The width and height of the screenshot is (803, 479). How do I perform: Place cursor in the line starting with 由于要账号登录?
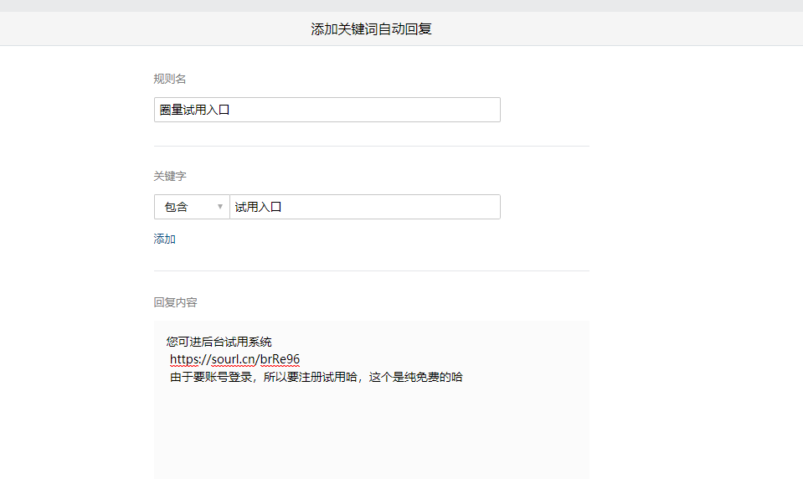[x=251, y=377]
